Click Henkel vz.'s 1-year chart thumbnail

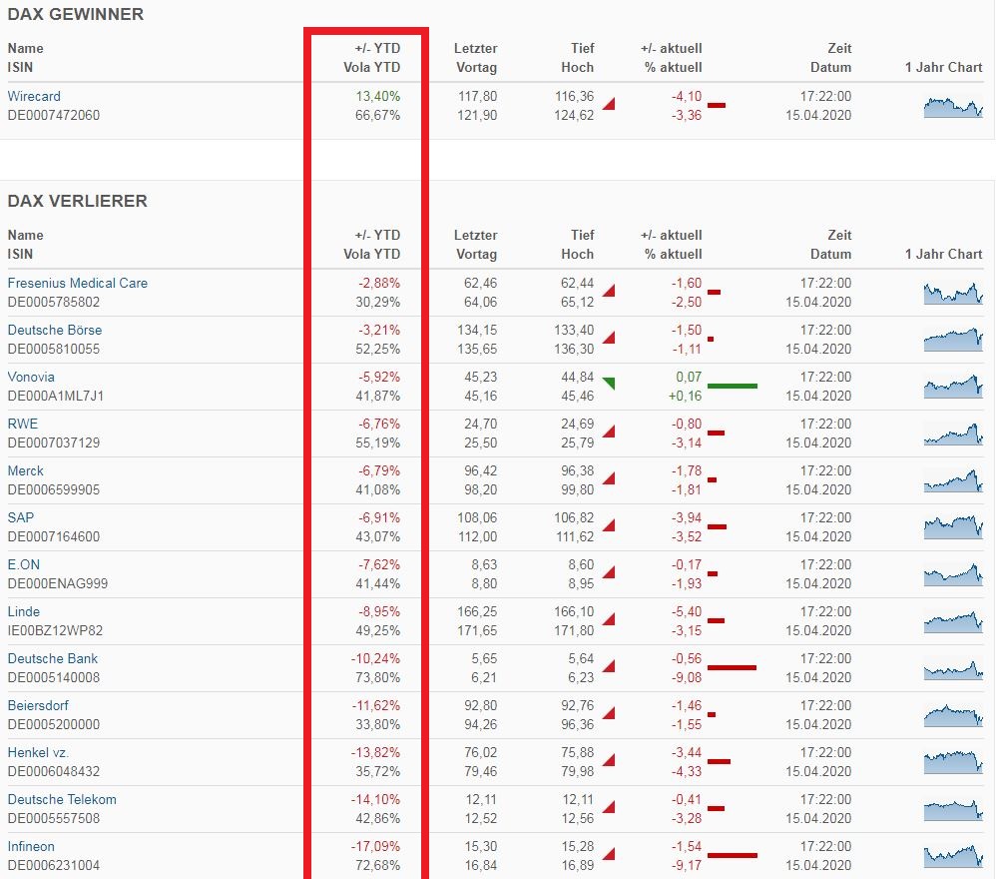point(953,763)
